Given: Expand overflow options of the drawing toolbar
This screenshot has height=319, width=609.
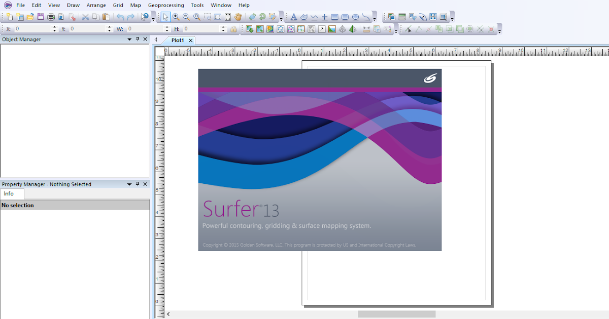Looking at the screenshot, I should click(x=375, y=20).
